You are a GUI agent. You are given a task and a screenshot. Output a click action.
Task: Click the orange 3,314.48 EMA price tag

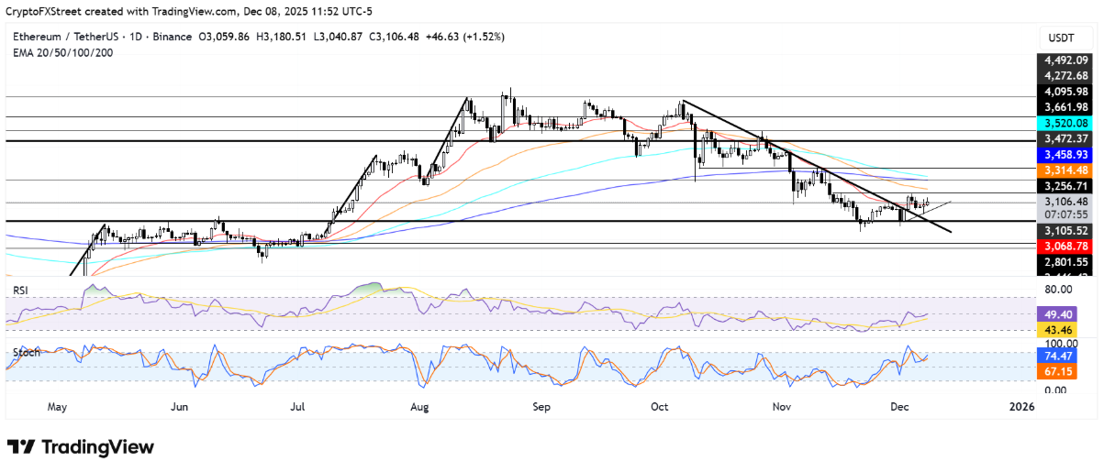click(x=1063, y=170)
